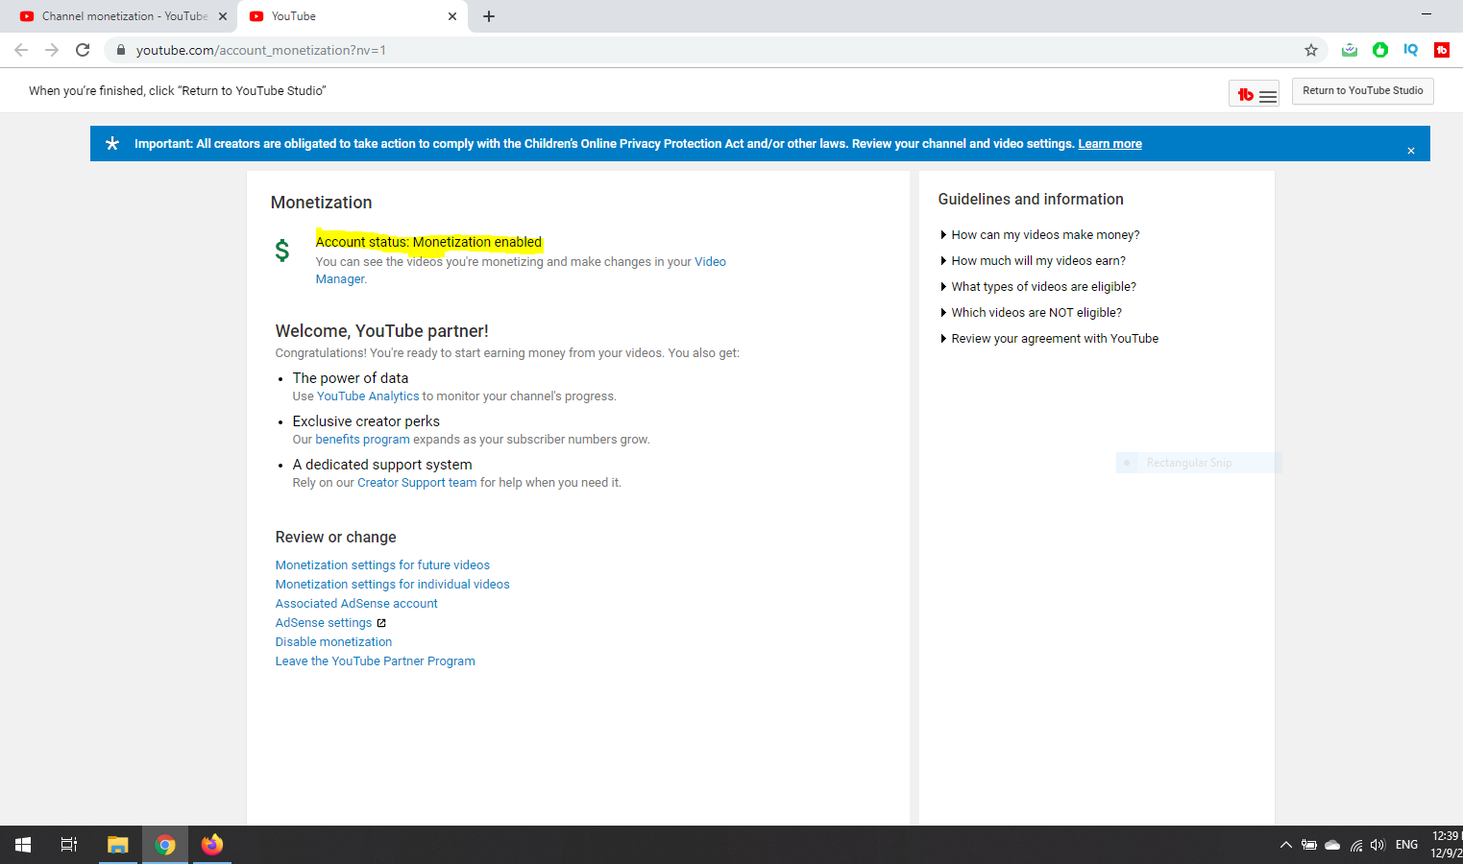Click the dollar sign monetization icon
1463x864 pixels.
pyautogui.click(x=282, y=251)
